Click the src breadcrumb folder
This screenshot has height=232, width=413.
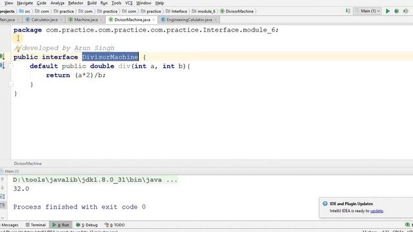tap(25, 12)
